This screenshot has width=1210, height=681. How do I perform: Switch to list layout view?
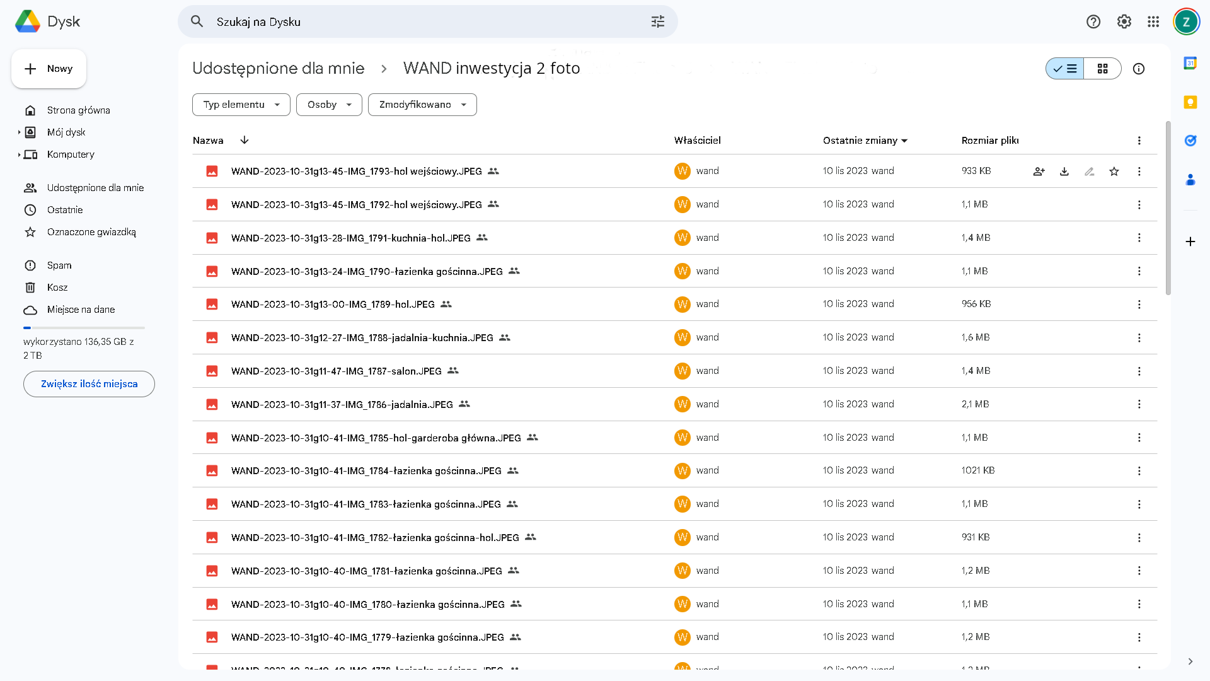[x=1065, y=69]
